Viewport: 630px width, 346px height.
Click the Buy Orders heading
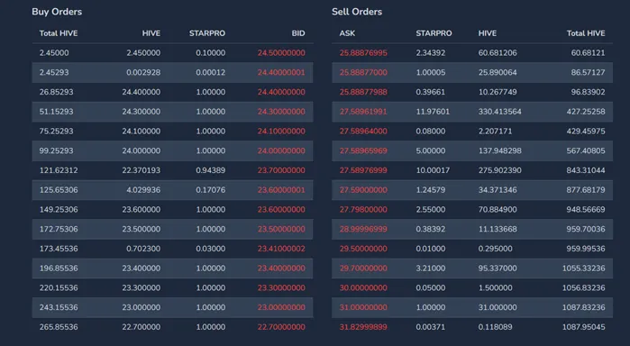(57, 12)
